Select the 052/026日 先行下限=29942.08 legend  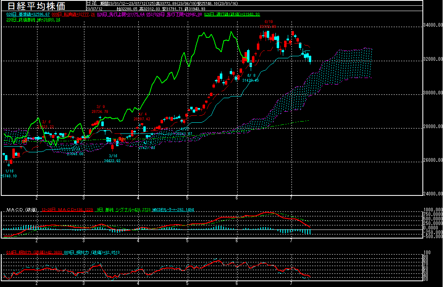[x=174, y=14]
